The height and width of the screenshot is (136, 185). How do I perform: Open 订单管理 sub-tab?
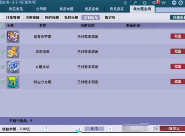coord(13,18)
